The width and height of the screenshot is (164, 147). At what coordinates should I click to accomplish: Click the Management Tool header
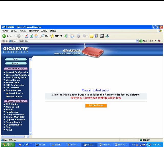(x=16, y=101)
